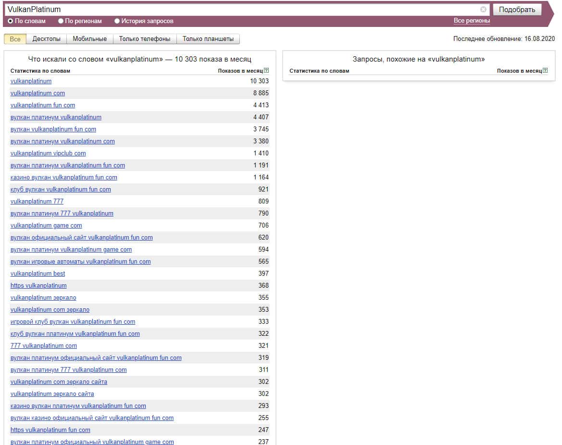Switch to the 'Мобильные' tab
562x445 pixels.
coord(90,39)
